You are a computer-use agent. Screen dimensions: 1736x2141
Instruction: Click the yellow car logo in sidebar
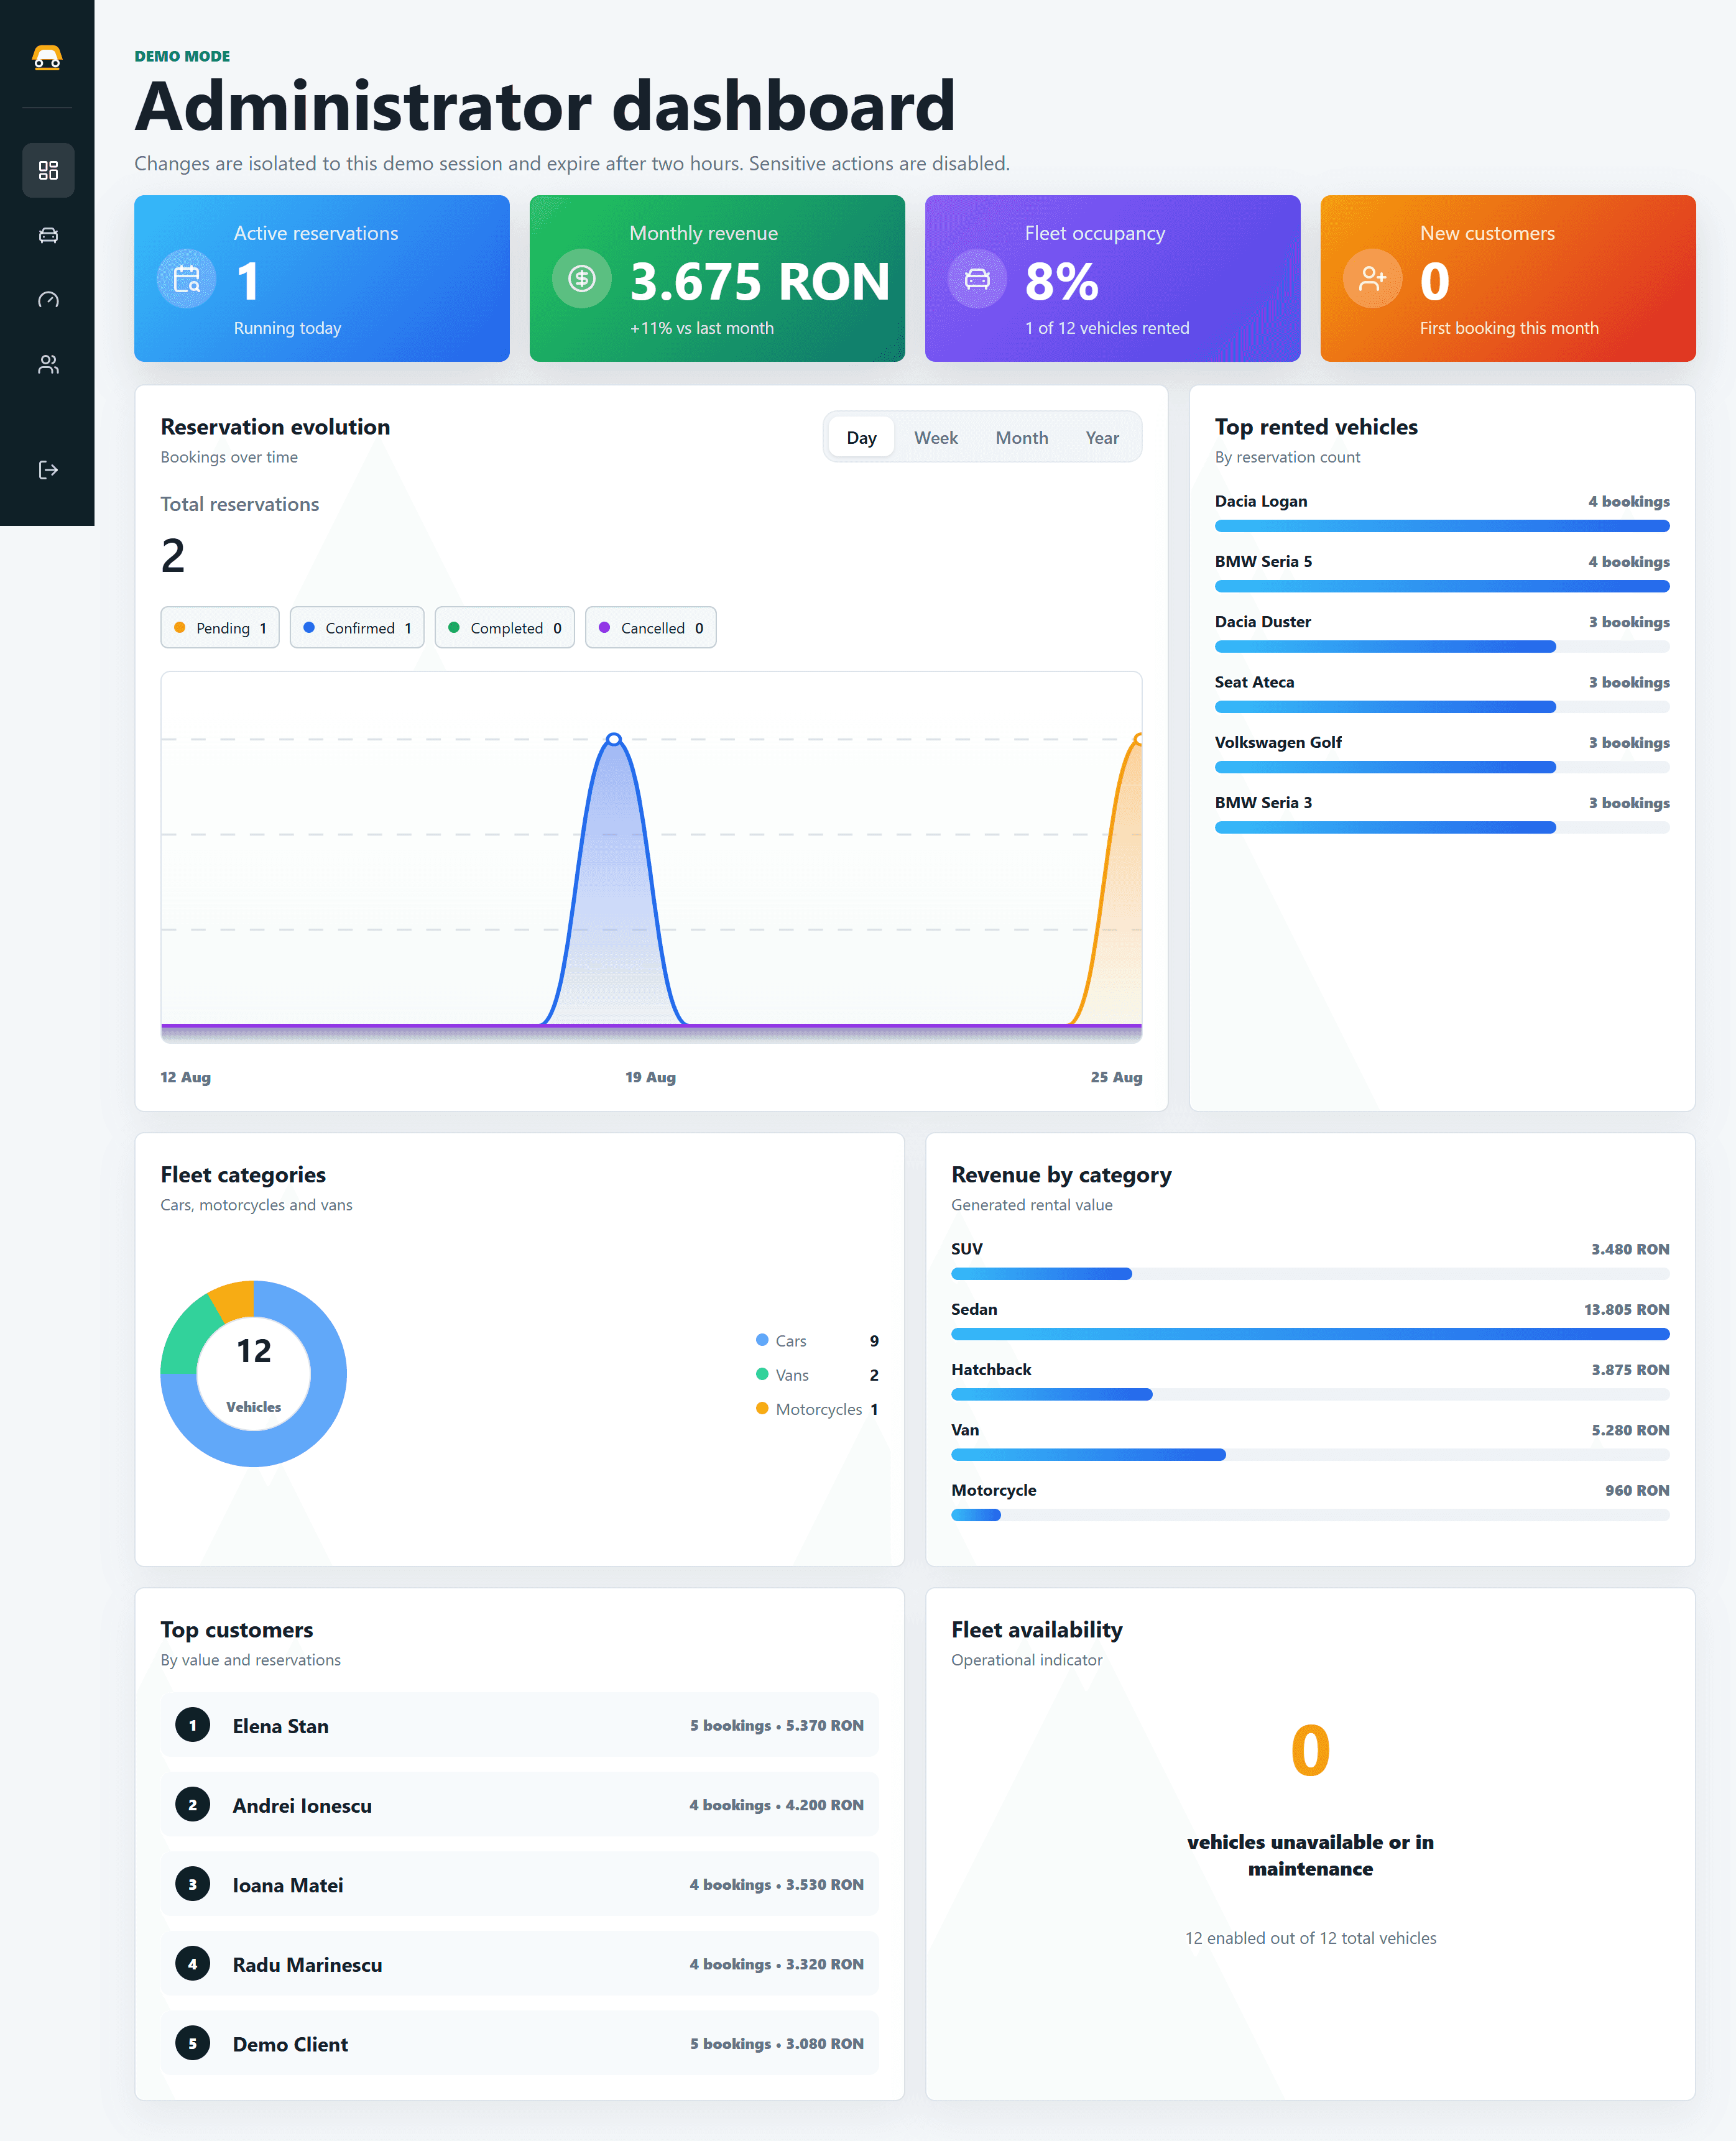[x=47, y=58]
